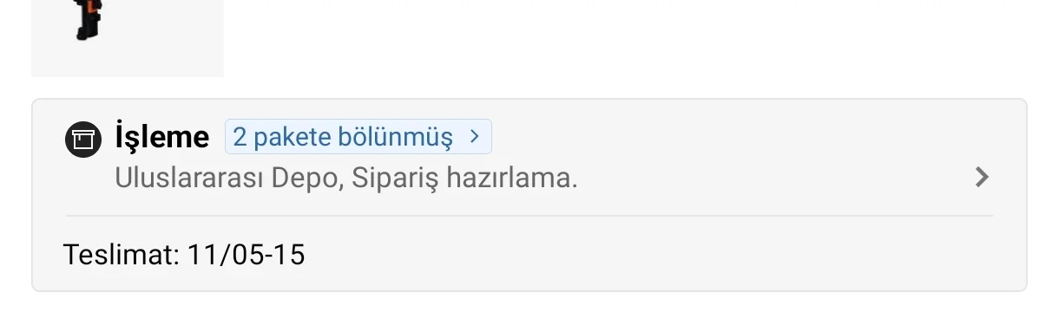This screenshot has height=325, width=1059.
Task: Tap the '11/05-15' delivery date value
Action: point(247,256)
